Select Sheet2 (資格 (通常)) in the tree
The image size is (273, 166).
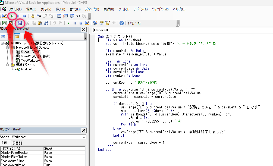pyautogui.click(x=36, y=56)
